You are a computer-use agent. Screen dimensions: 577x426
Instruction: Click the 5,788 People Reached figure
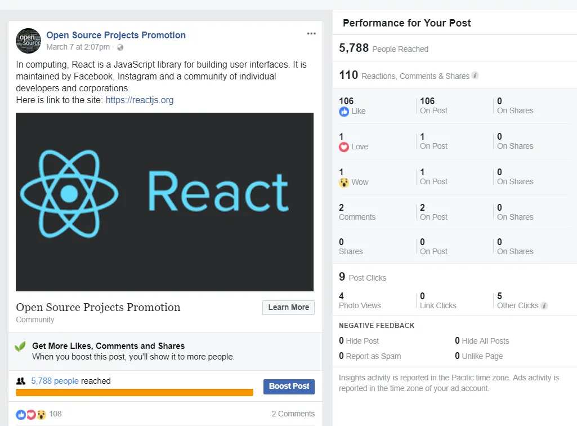point(383,48)
